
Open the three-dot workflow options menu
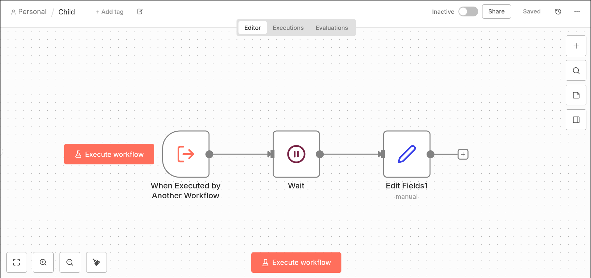[577, 12]
